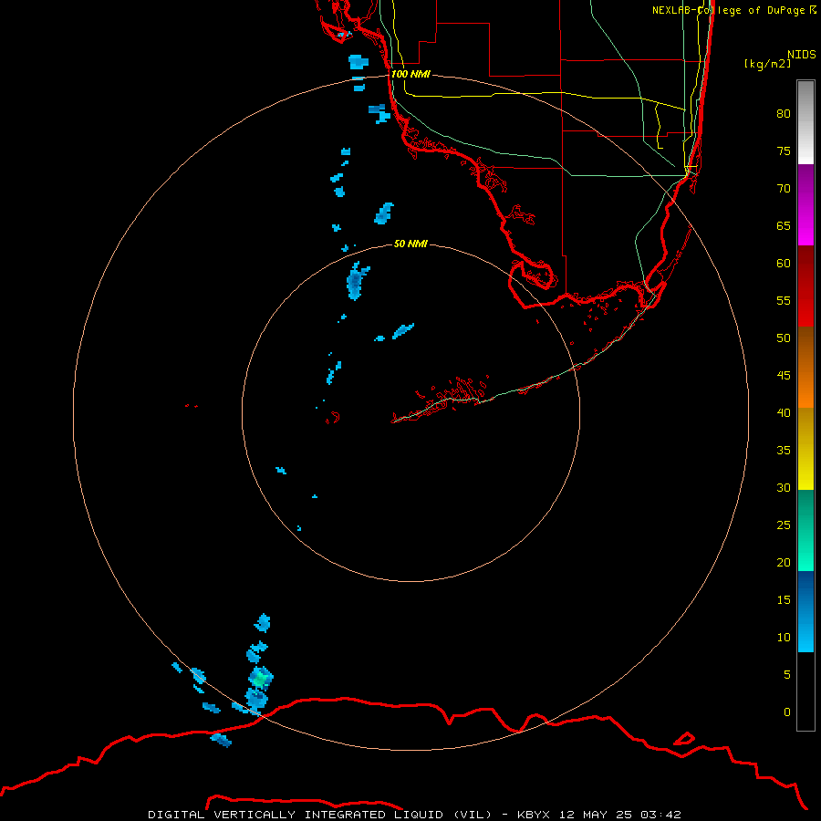Click the [kg/m2] units label
821x821 pixels.
coord(767,64)
